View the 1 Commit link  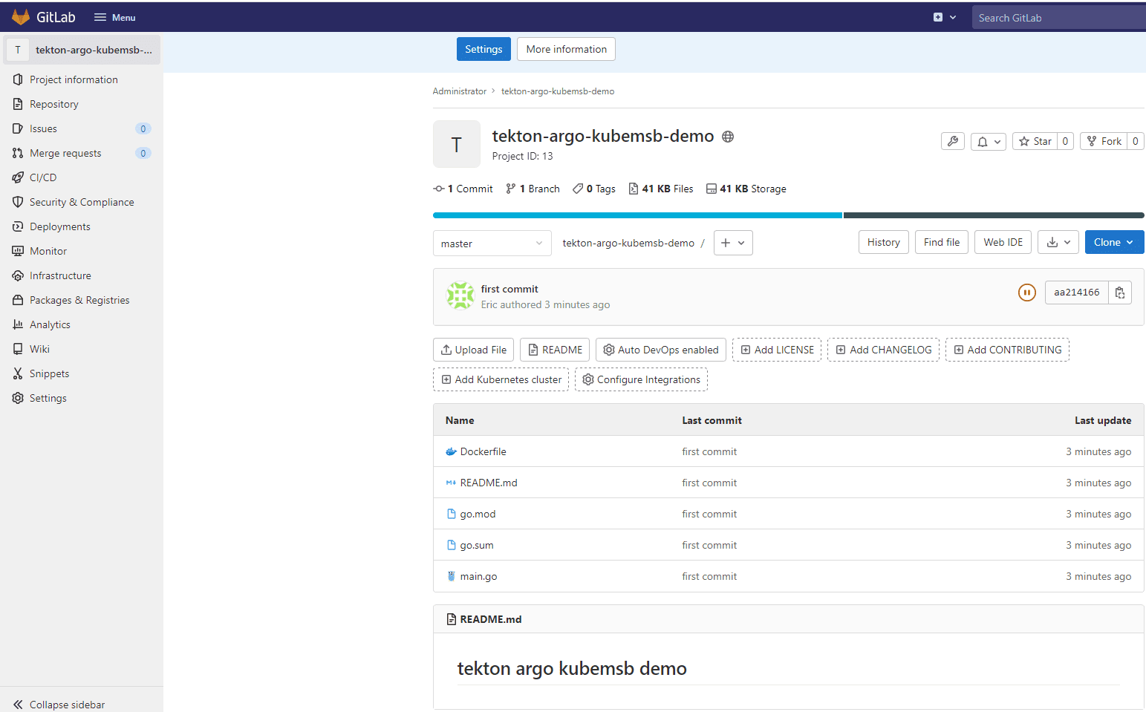pos(463,189)
